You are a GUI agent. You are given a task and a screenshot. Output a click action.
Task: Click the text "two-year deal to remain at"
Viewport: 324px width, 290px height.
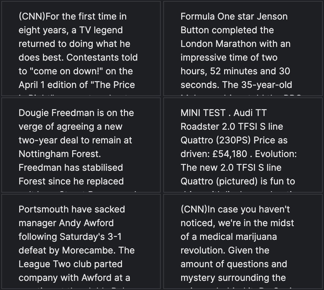point(75,140)
